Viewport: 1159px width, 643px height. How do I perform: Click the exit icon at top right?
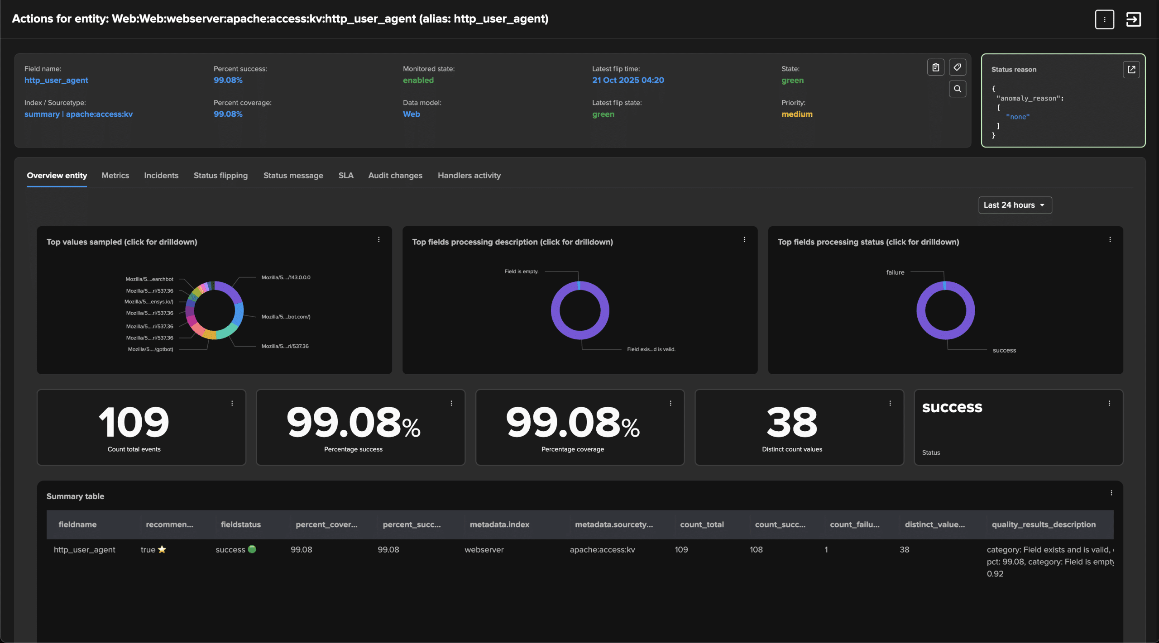click(x=1133, y=19)
